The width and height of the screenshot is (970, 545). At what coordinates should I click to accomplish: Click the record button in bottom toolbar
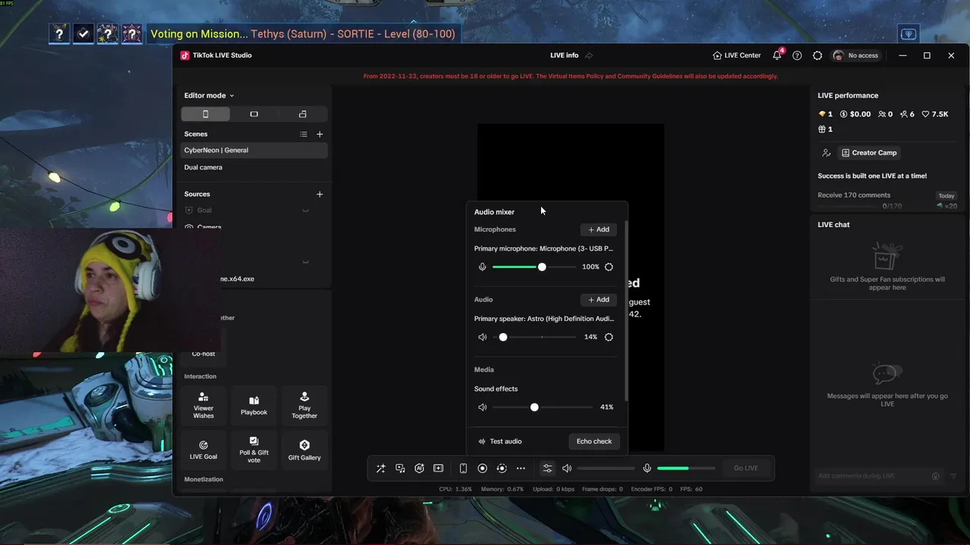tap(482, 469)
